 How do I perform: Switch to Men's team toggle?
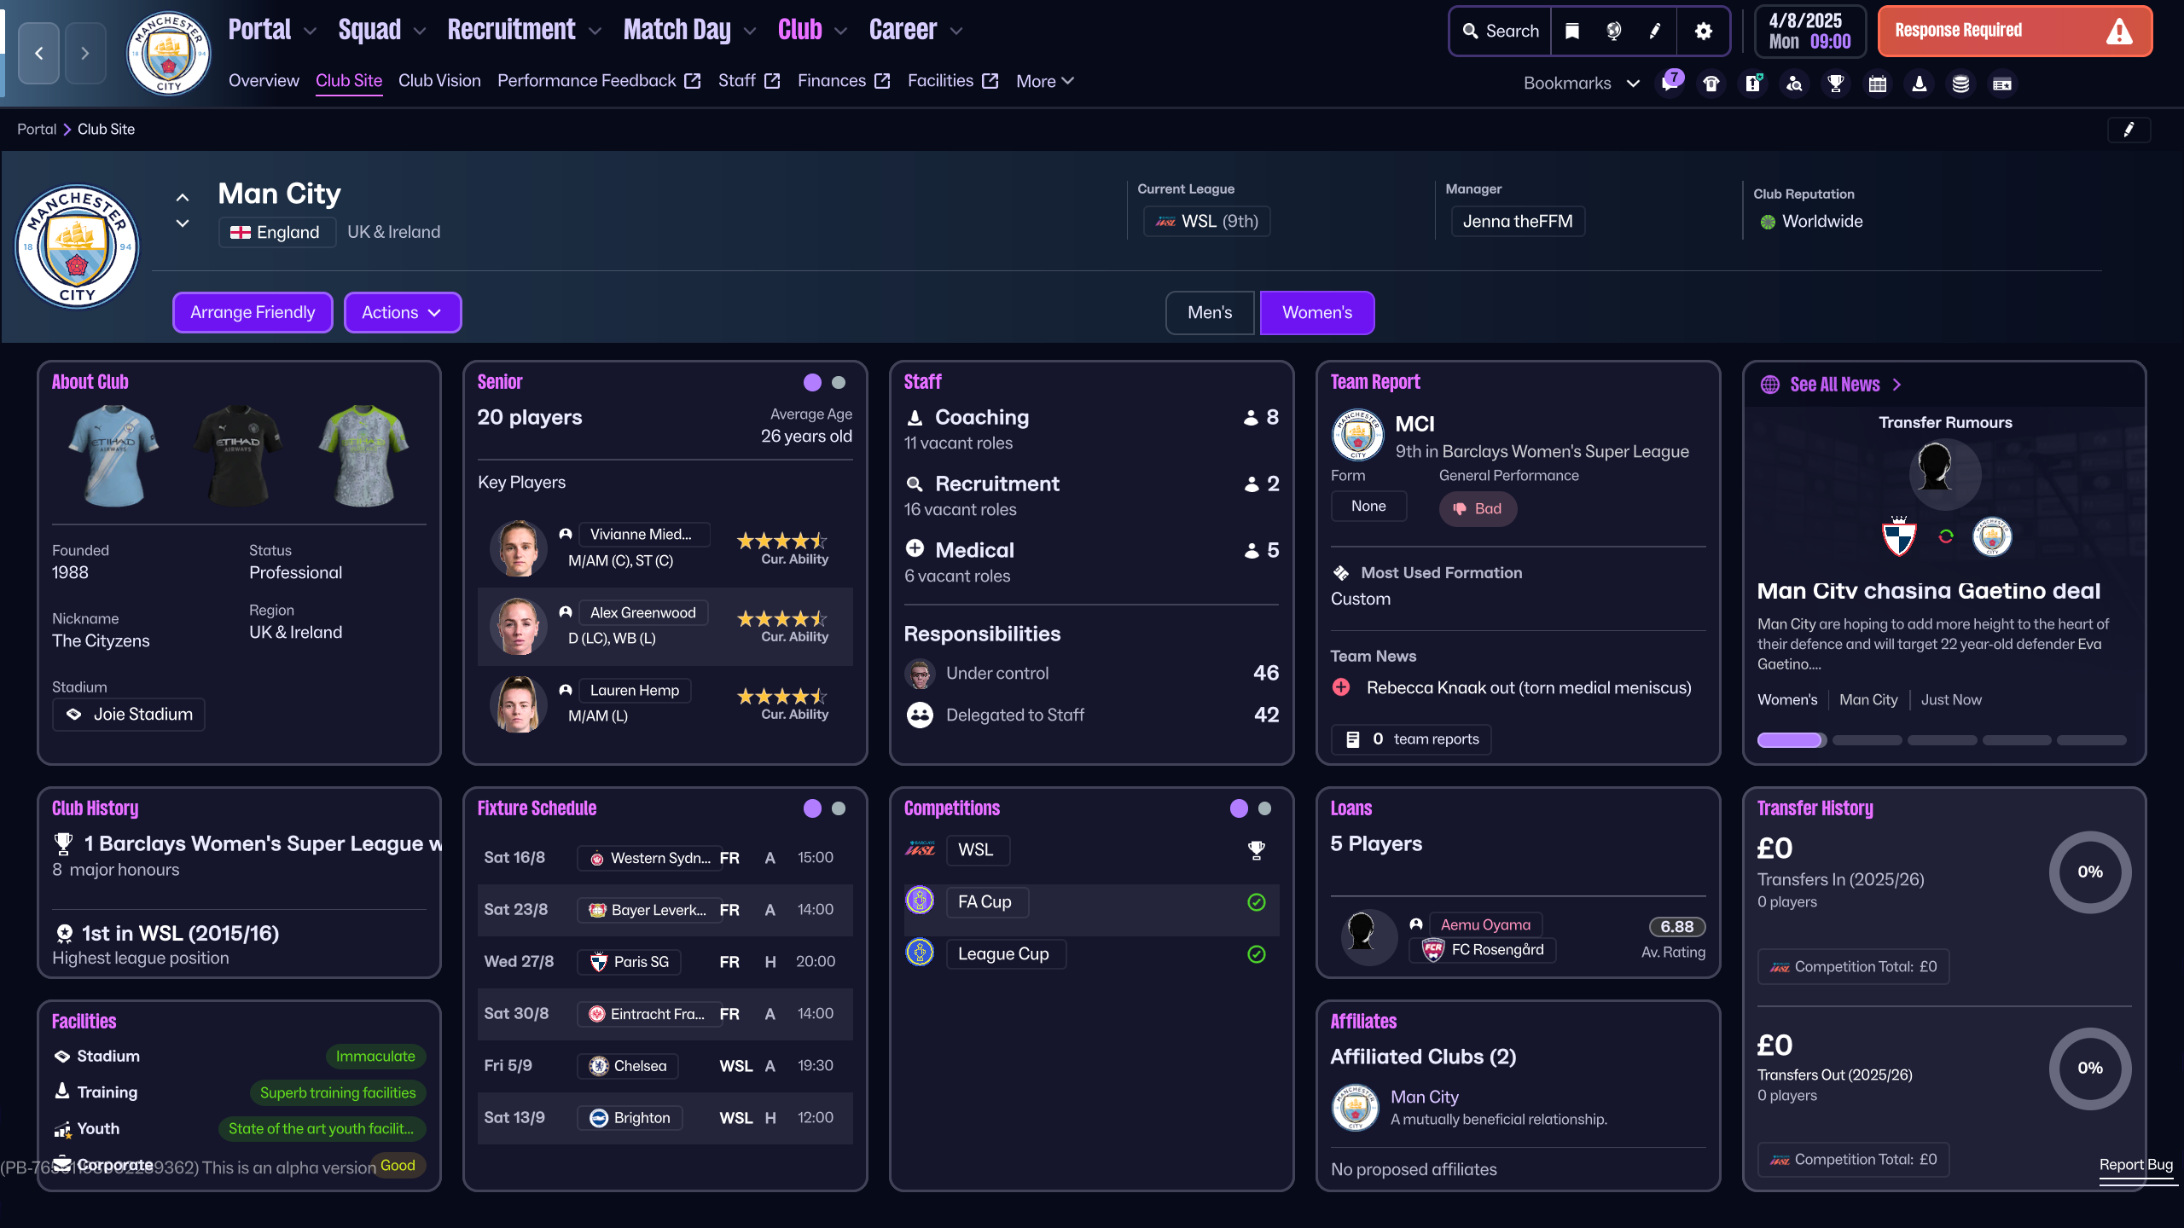[x=1210, y=313]
